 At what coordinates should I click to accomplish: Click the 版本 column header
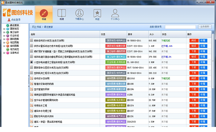[x=138, y=34]
